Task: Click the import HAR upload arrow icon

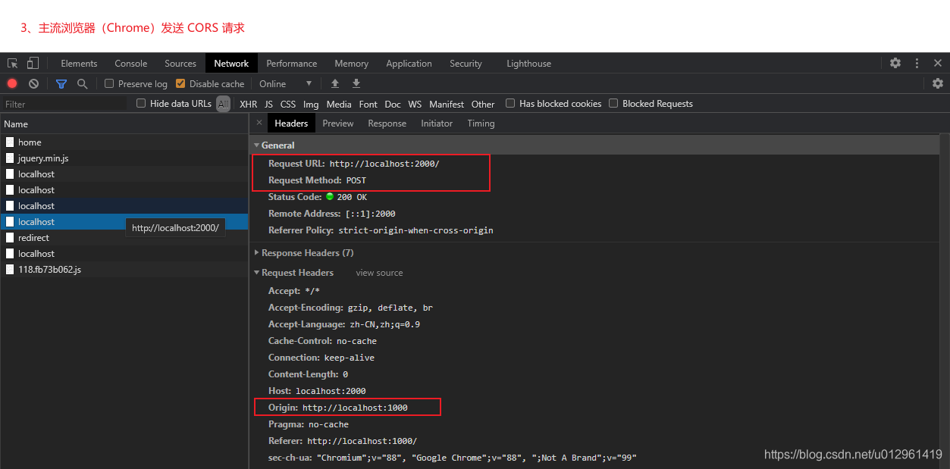Action: pyautogui.click(x=335, y=84)
